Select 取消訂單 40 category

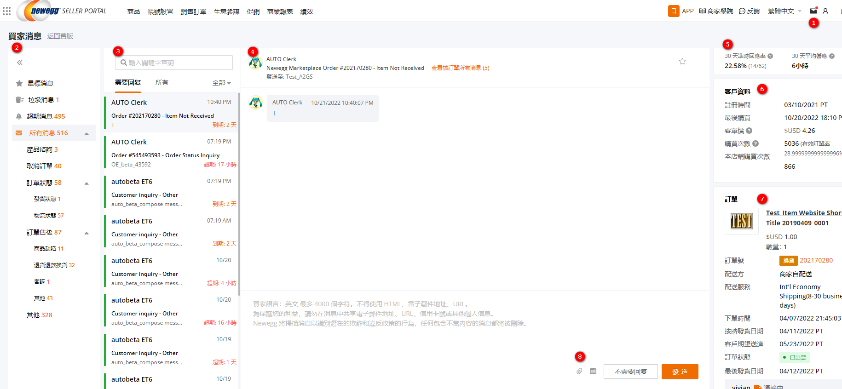click(x=44, y=166)
